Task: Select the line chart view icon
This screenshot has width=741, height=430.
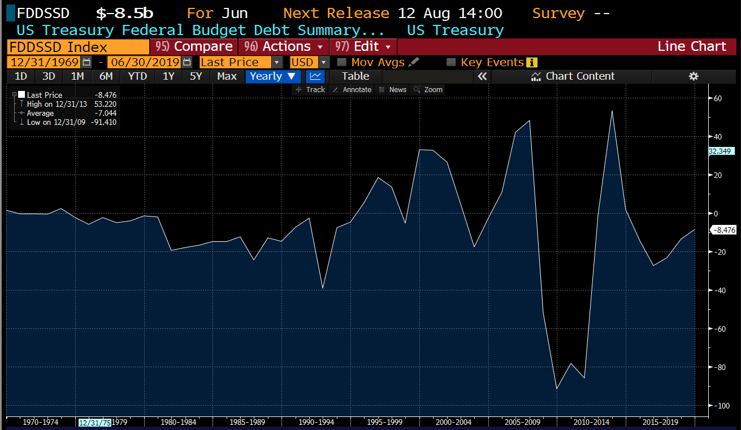Action: (315, 76)
